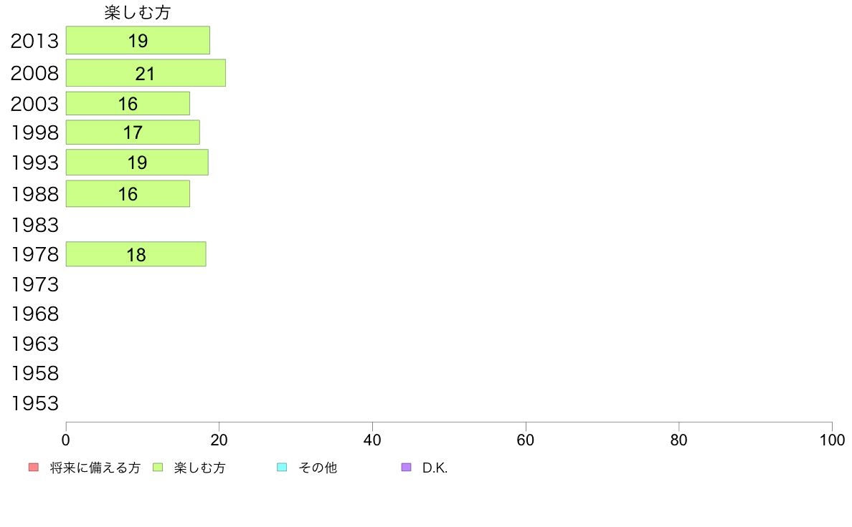Screen dimensions: 852x527
Task: Click the red 将来に備える方 legend swatch
Action: pyautogui.click(x=34, y=468)
